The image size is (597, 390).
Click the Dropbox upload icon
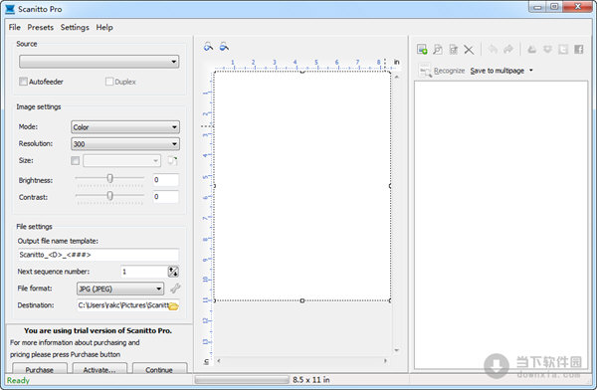coord(547,49)
